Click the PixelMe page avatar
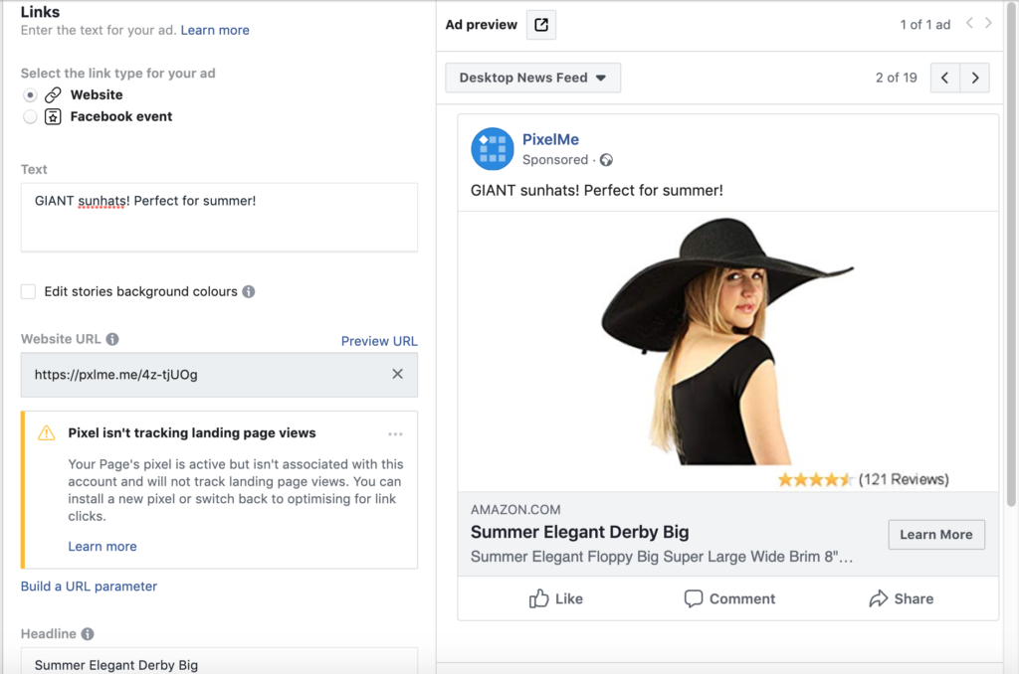 (492, 149)
